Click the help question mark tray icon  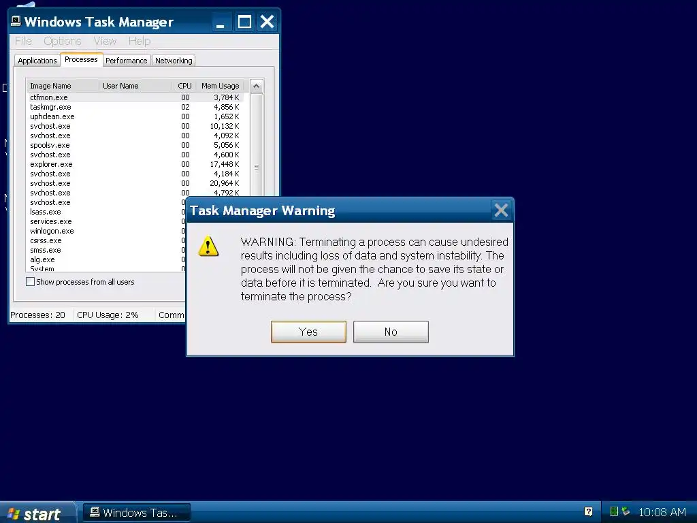point(589,512)
